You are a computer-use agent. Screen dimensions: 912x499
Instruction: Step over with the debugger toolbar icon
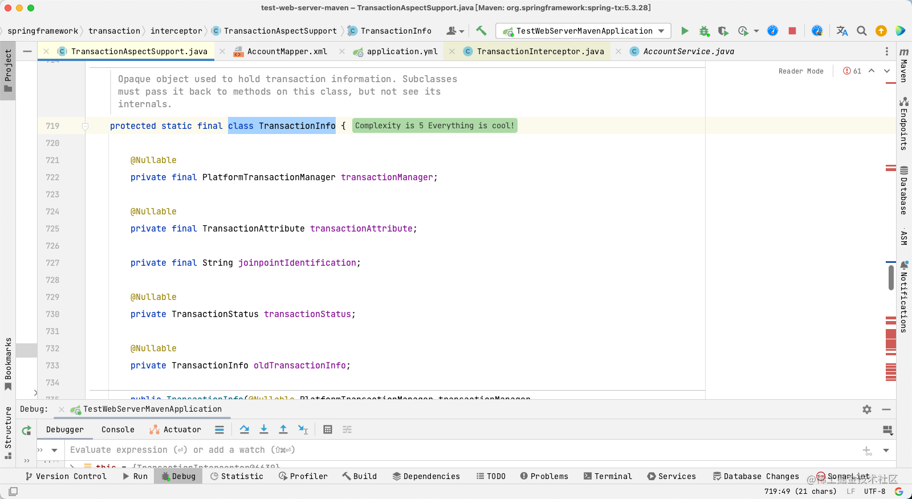click(245, 429)
